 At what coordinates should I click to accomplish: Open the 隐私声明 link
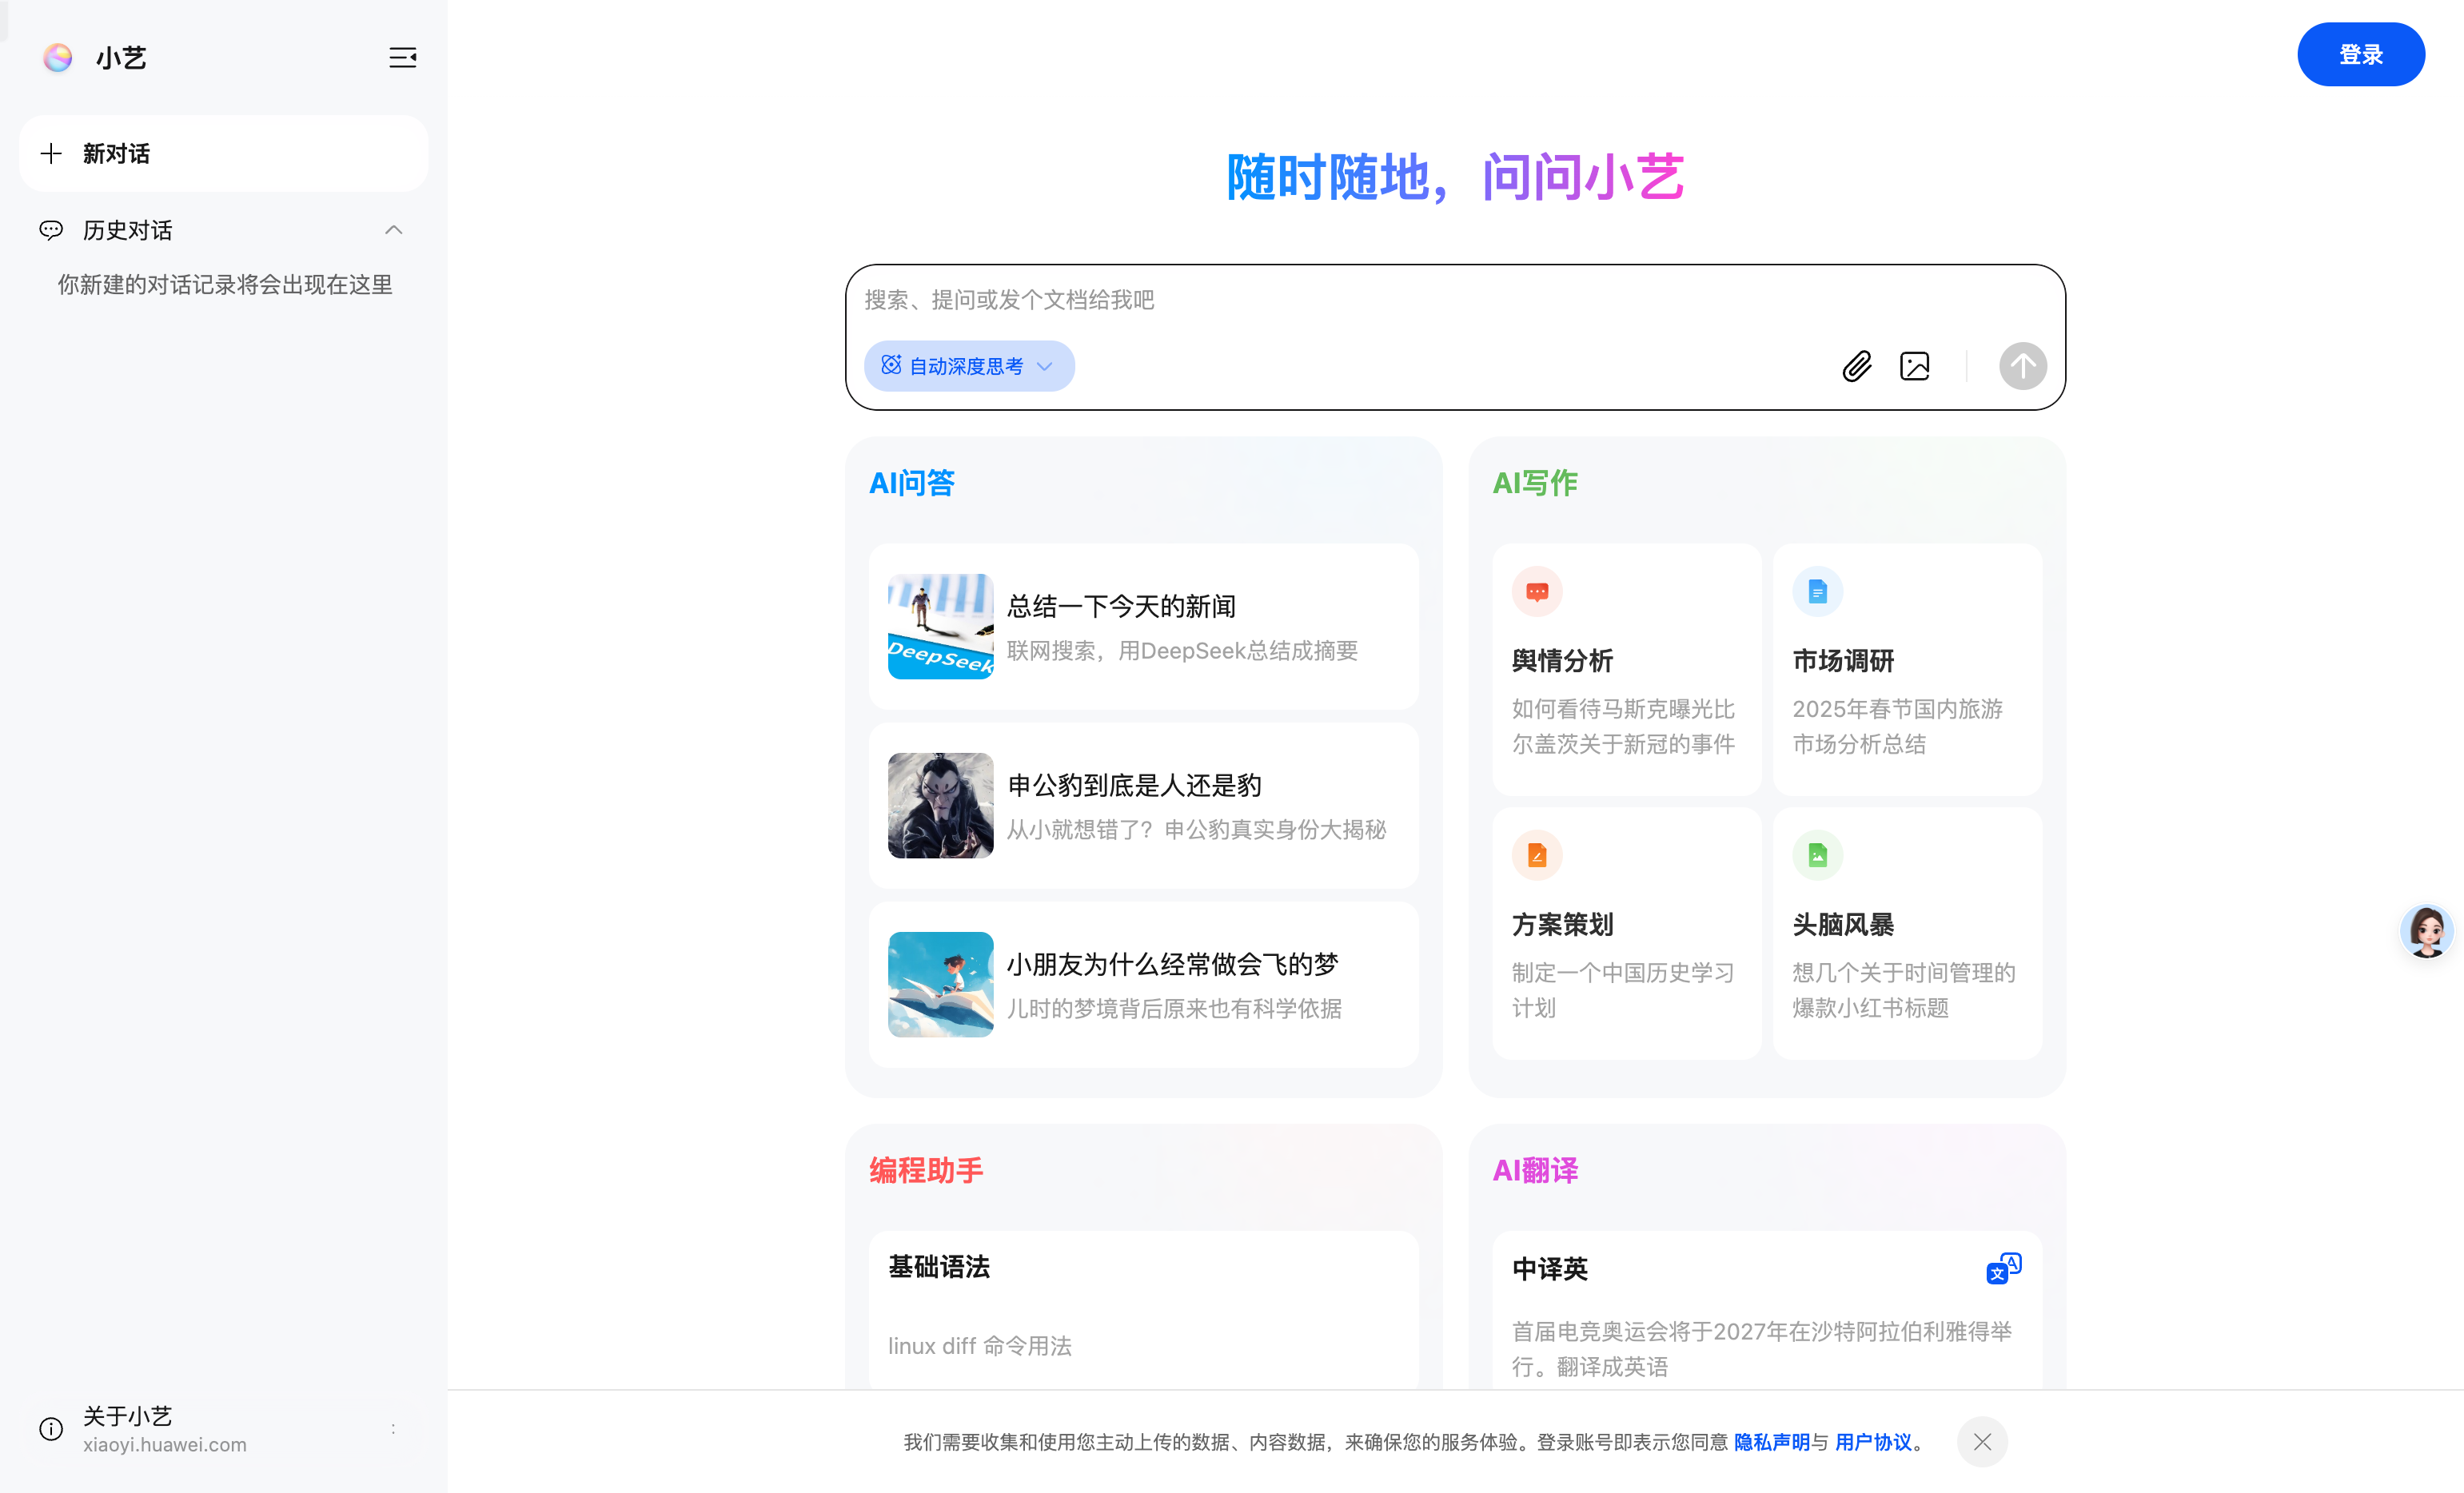1772,1442
